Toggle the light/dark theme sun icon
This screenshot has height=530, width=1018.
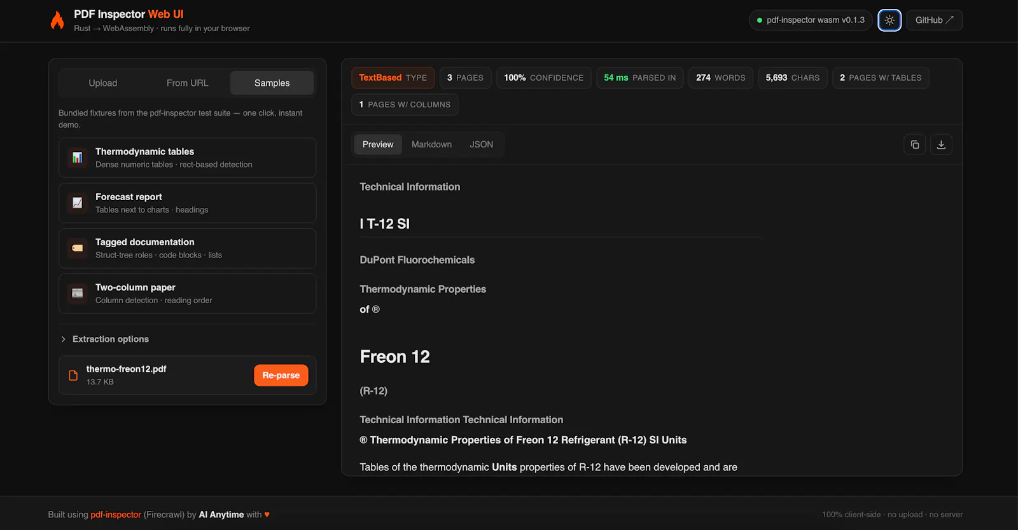[889, 20]
